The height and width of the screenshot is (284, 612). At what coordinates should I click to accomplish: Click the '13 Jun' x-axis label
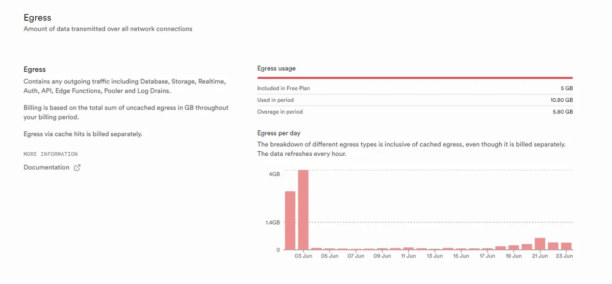tap(435, 256)
